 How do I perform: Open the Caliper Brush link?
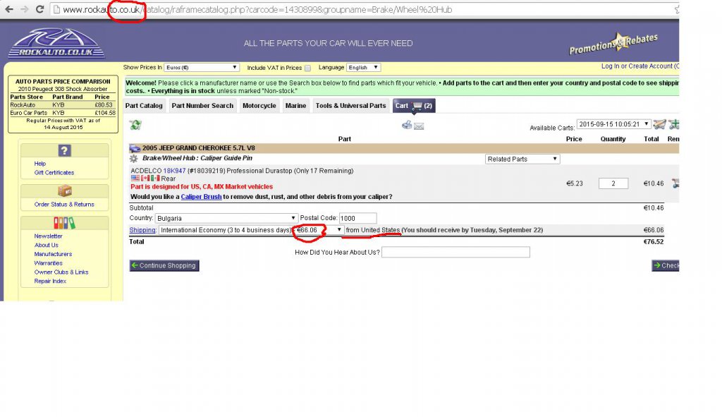(201, 197)
